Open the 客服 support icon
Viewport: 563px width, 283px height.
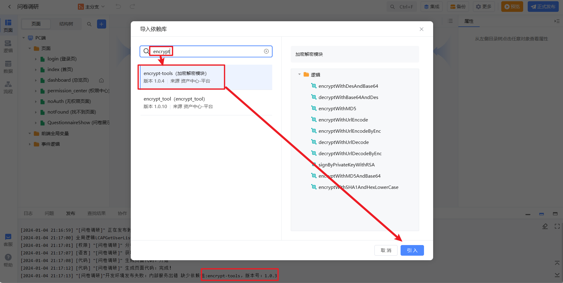8,240
